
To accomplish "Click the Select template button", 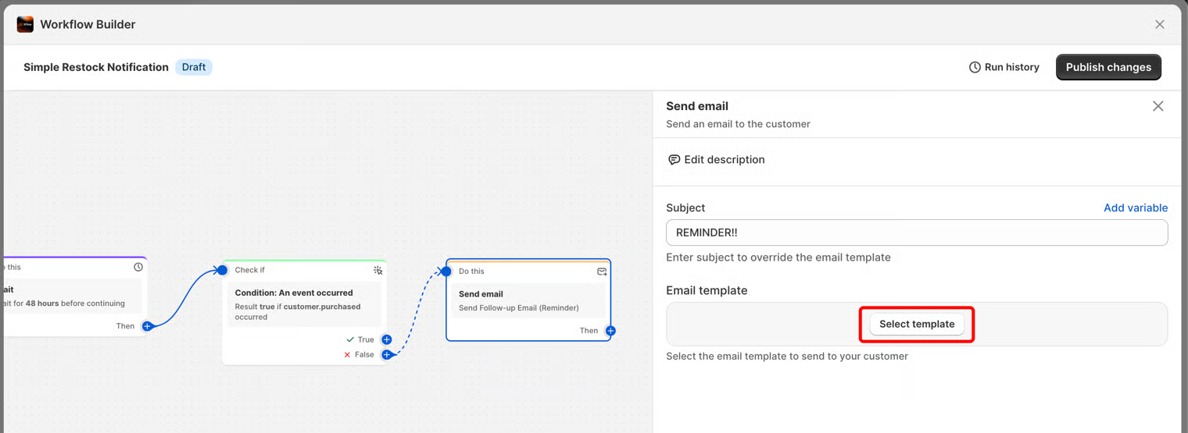I will 917,324.
